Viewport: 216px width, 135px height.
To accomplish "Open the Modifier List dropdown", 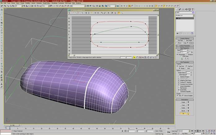I will (184, 15).
